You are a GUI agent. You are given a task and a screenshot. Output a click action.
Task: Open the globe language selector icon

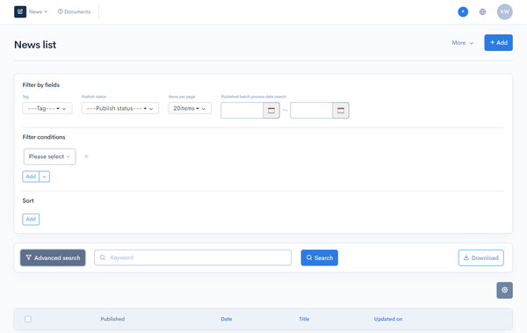pyautogui.click(x=482, y=11)
